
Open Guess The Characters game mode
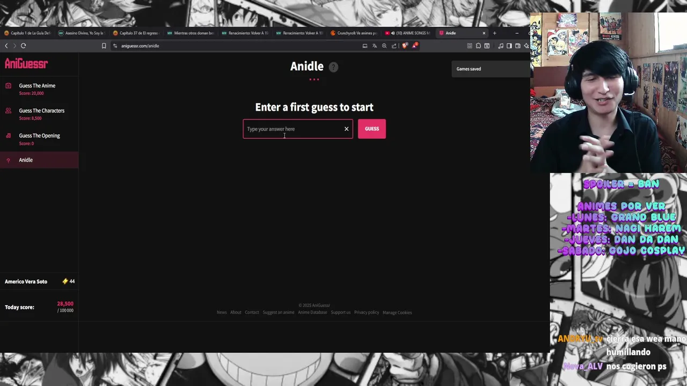tap(41, 110)
